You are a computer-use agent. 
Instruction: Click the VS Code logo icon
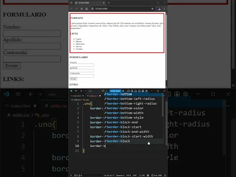71,91
